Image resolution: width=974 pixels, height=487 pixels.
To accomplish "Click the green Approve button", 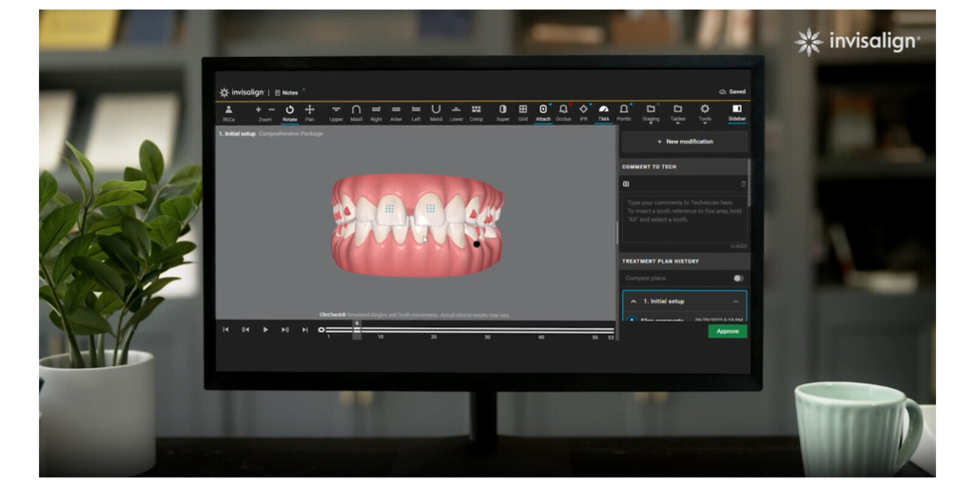I will pyautogui.click(x=727, y=331).
